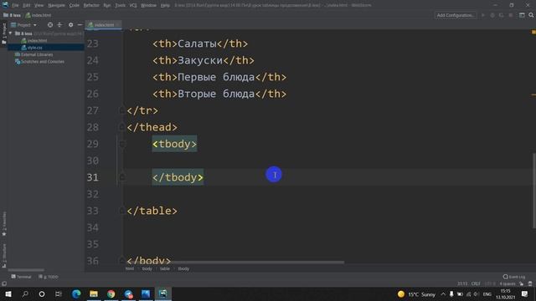Open the Terminal tool window
Image resolution: width=536 pixels, height=301 pixels.
tap(21, 277)
